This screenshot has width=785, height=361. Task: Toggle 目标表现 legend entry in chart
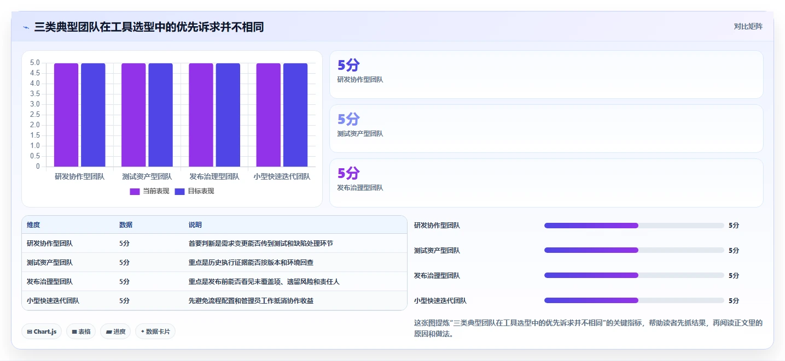[194, 191]
